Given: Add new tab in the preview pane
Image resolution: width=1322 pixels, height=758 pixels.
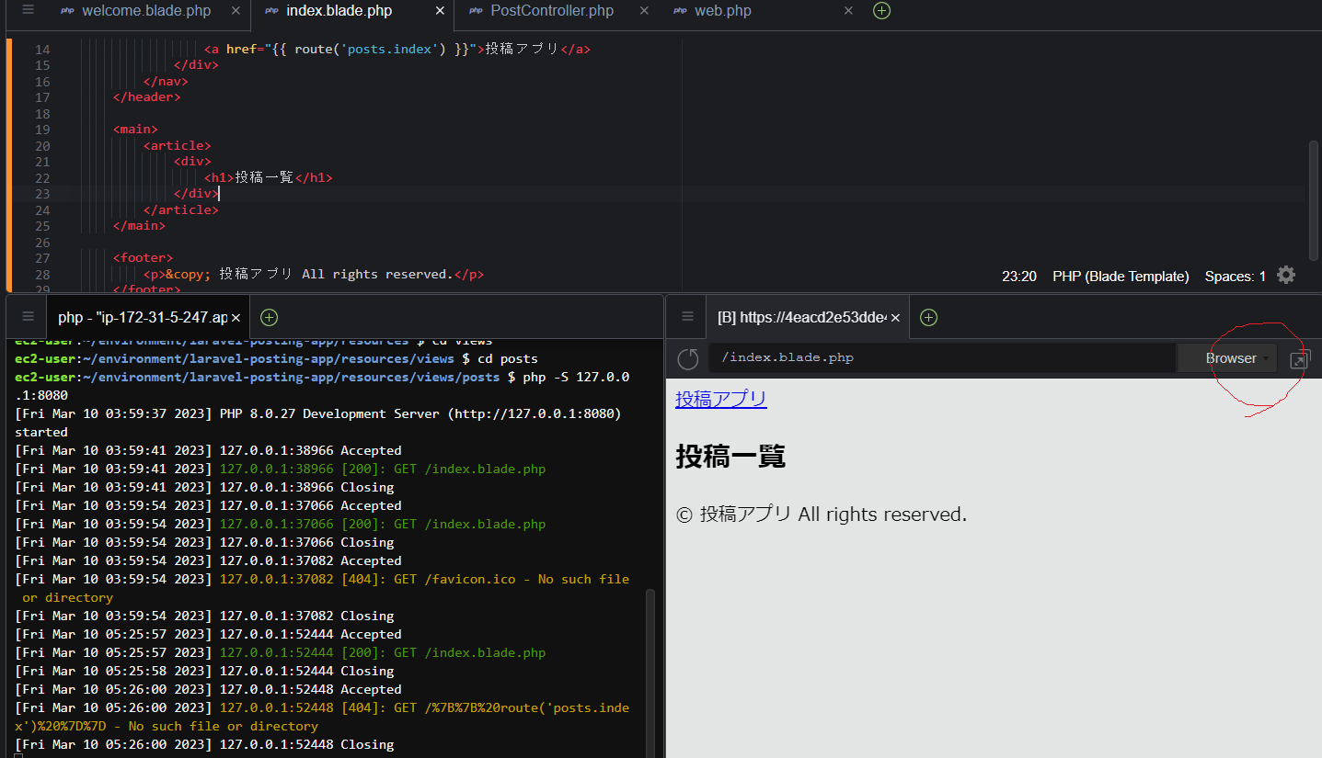Looking at the screenshot, I should [928, 317].
